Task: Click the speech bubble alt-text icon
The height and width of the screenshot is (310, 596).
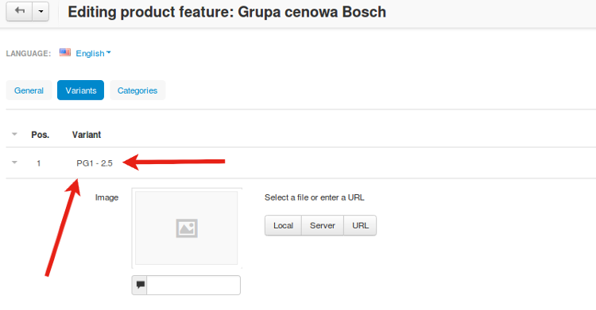Action: tap(140, 285)
